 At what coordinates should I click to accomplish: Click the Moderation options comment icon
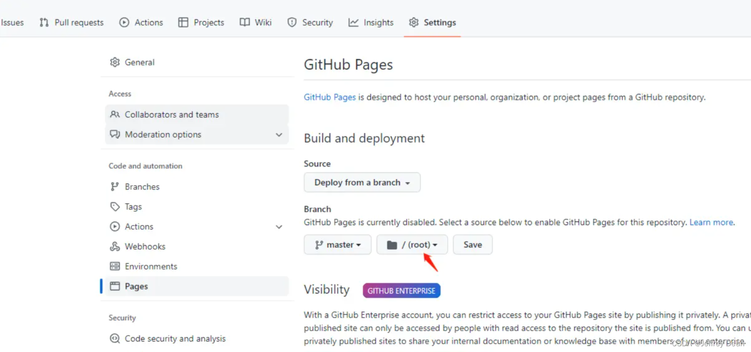tap(115, 135)
